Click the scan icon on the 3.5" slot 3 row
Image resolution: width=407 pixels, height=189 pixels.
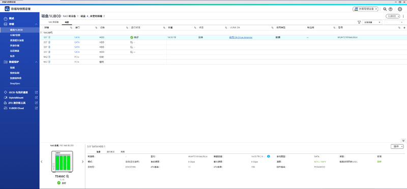click(132, 47)
